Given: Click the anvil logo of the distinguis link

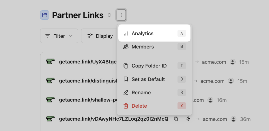Looking at the screenshot, I should (51, 81).
